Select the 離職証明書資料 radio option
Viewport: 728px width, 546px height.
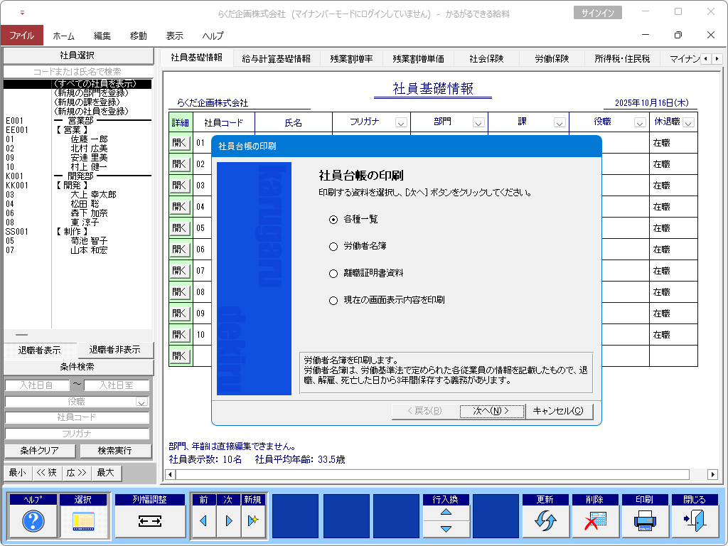pyautogui.click(x=333, y=274)
